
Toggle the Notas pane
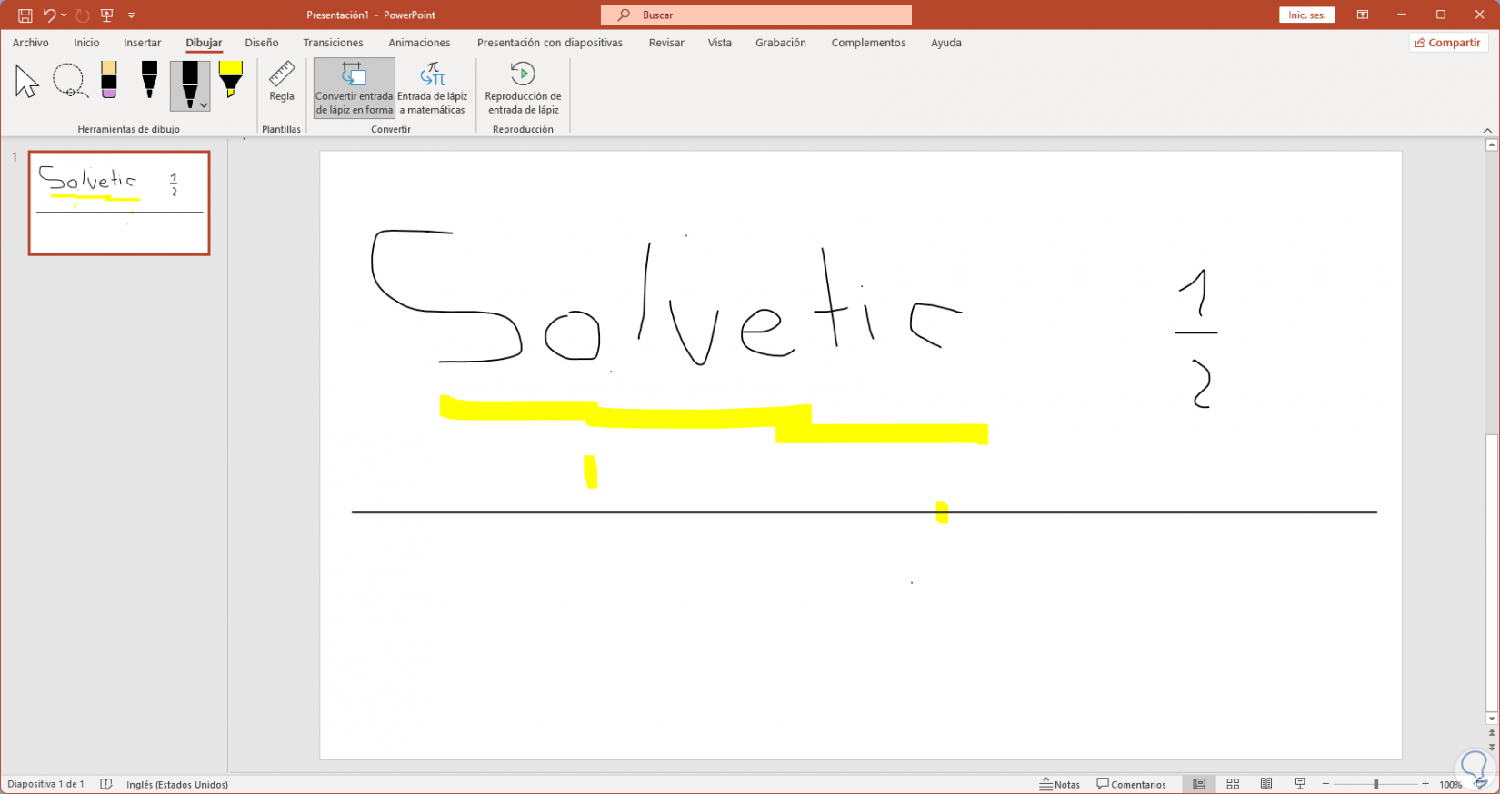(x=1060, y=784)
